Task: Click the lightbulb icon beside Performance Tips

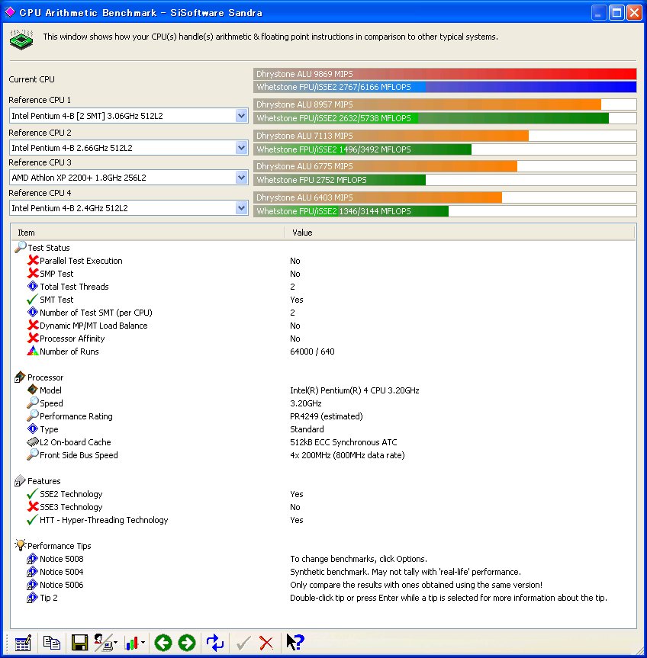Action: tap(20, 544)
